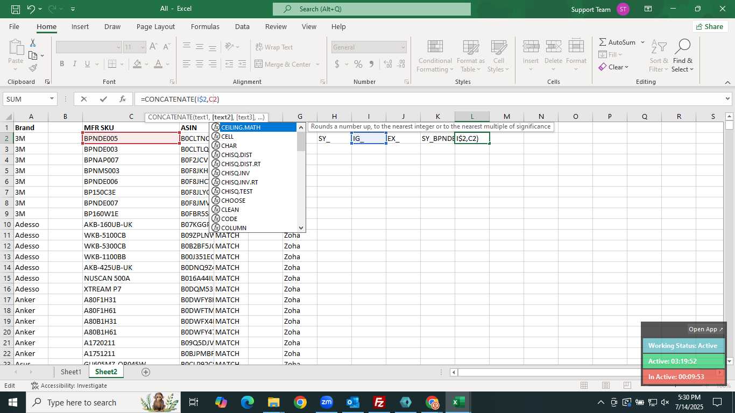Image resolution: width=735 pixels, height=413 pixels.
Task: Click the Save icon in title bar
Action: (16, 9)
